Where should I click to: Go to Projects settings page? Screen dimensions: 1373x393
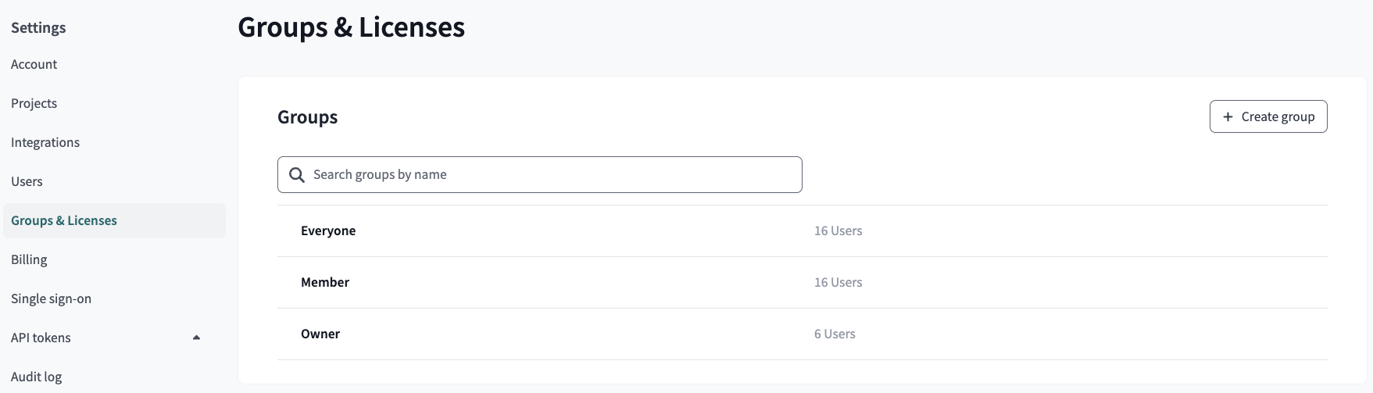34,103
